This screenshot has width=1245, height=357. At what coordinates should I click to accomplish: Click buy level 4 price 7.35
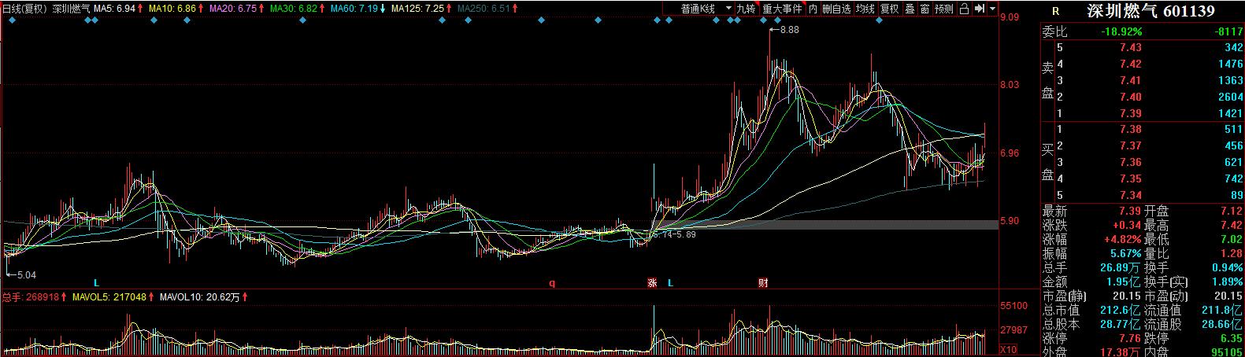tap(1131, 179)
